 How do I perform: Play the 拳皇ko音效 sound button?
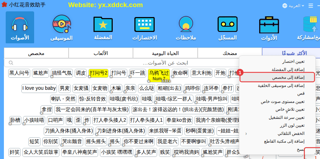(179, 120)
